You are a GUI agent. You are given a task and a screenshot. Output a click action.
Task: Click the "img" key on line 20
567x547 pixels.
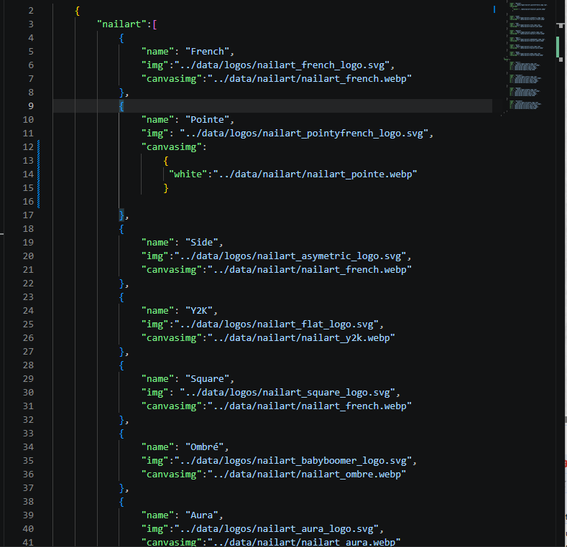coord(155,256)
